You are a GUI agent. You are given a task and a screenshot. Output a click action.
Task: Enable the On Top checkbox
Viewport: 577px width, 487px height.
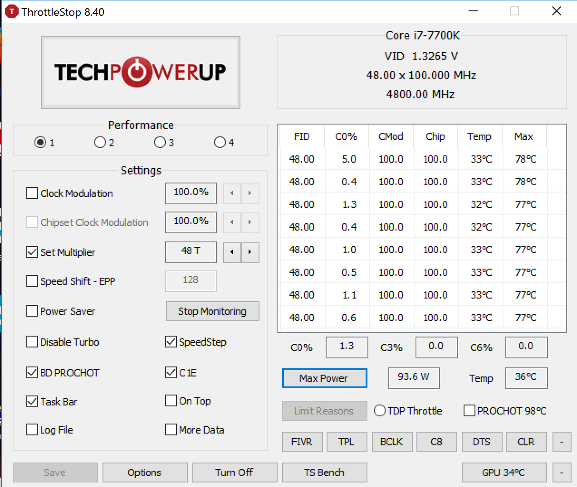point(171,401)
